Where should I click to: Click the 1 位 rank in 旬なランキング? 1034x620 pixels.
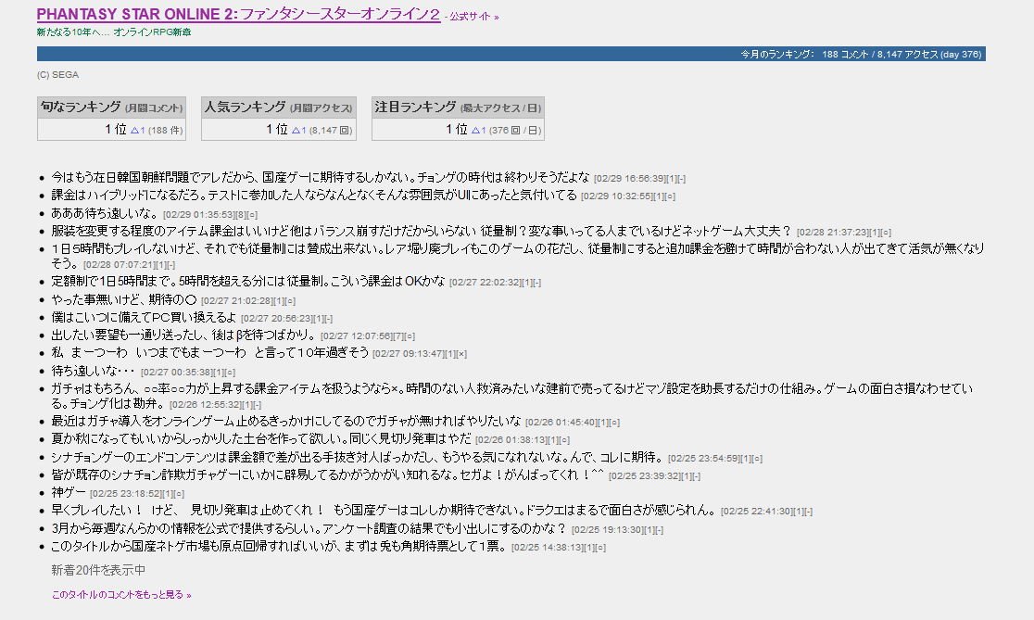pyautogui.click(x=116, y=129)
